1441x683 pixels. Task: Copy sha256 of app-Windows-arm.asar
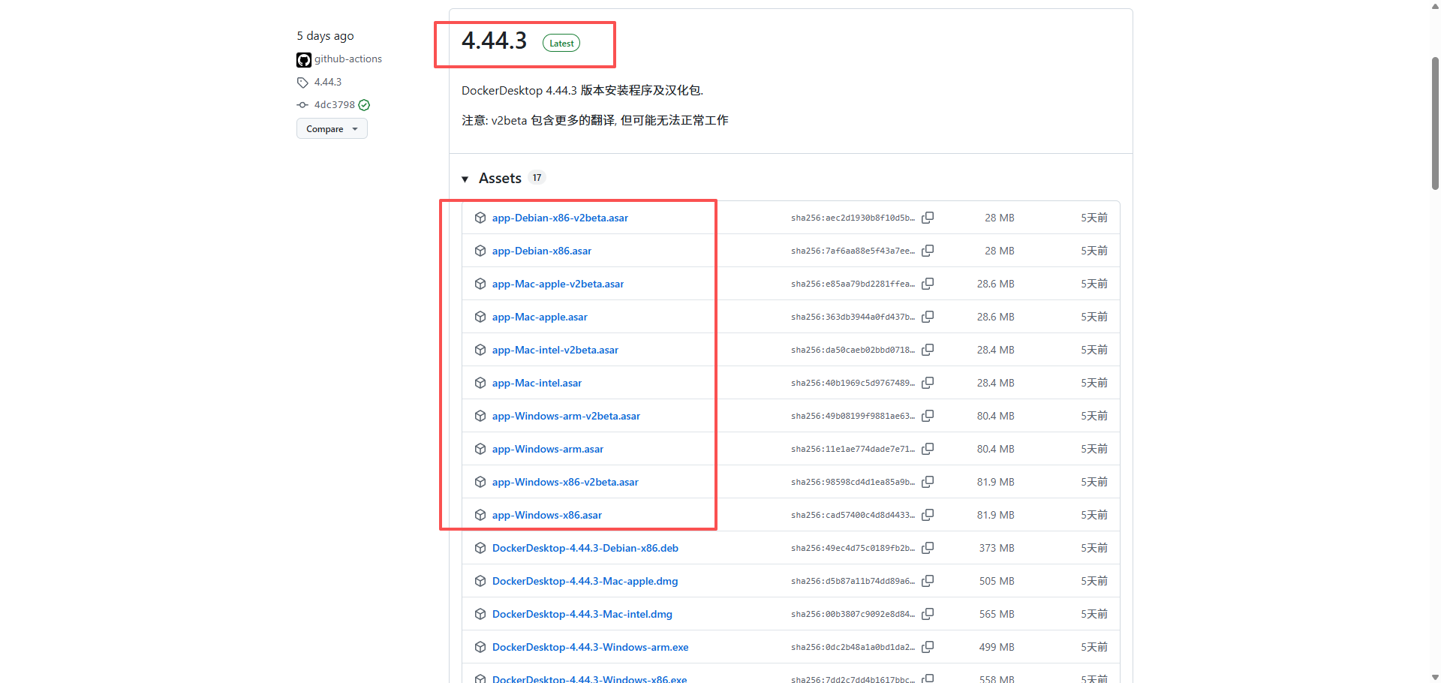pos(928,449)
